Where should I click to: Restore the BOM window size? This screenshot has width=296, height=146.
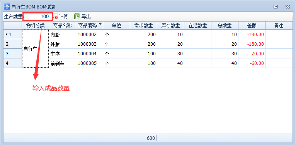click(276, 7)
